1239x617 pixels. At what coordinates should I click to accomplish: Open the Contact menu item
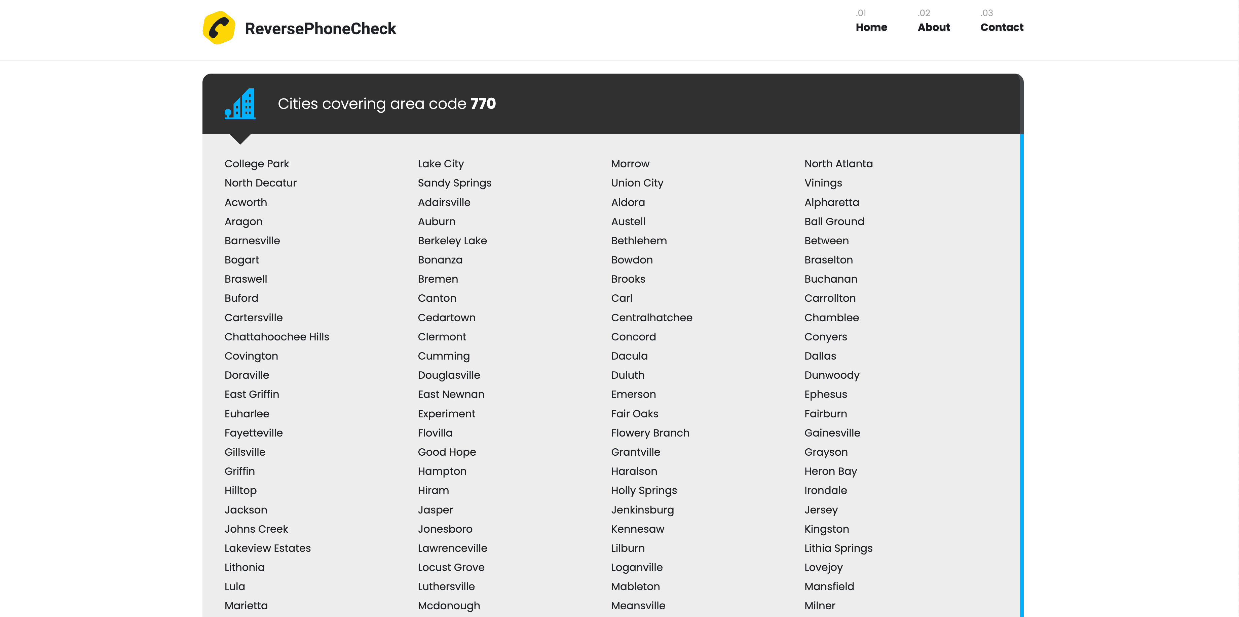click(x=1002, y=28)
